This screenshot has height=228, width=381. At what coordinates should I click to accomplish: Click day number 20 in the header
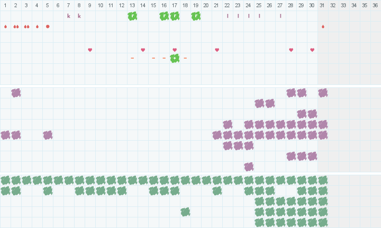(x=206, y=5)
